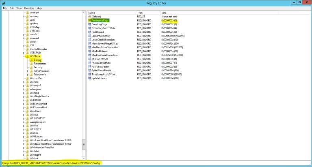
Task: Open the File menu
Action: 5,9
